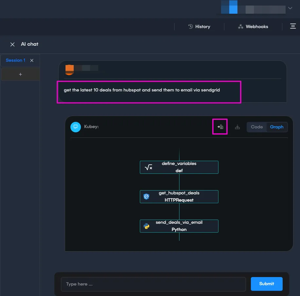Download the generated workflow
This screenshot has height=296, width=300.
click(237, 127)
